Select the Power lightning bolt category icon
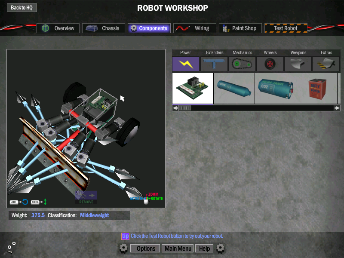 click(186, 64)
